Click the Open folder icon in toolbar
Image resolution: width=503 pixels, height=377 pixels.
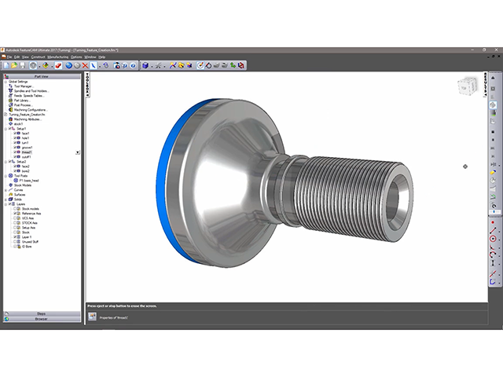coord(15,65)
